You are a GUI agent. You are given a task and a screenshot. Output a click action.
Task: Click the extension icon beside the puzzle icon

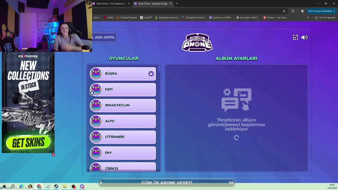coord(302,11)
